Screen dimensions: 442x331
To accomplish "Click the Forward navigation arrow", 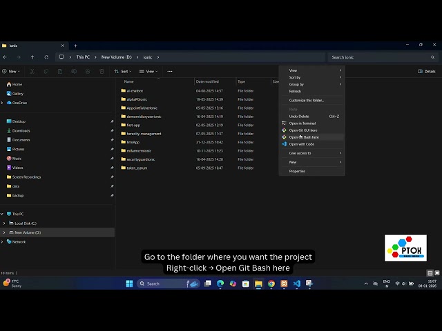I will (x=19, y=57).
